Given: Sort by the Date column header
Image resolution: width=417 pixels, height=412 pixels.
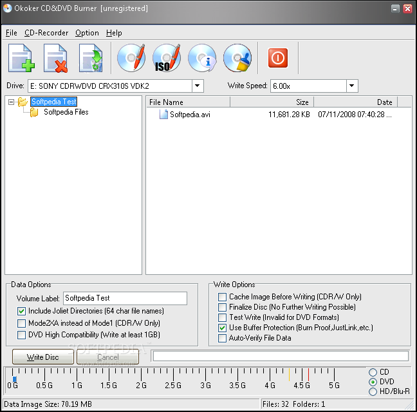Looking at the screenshot, I should pyautogui.click(x=356, y=102).
